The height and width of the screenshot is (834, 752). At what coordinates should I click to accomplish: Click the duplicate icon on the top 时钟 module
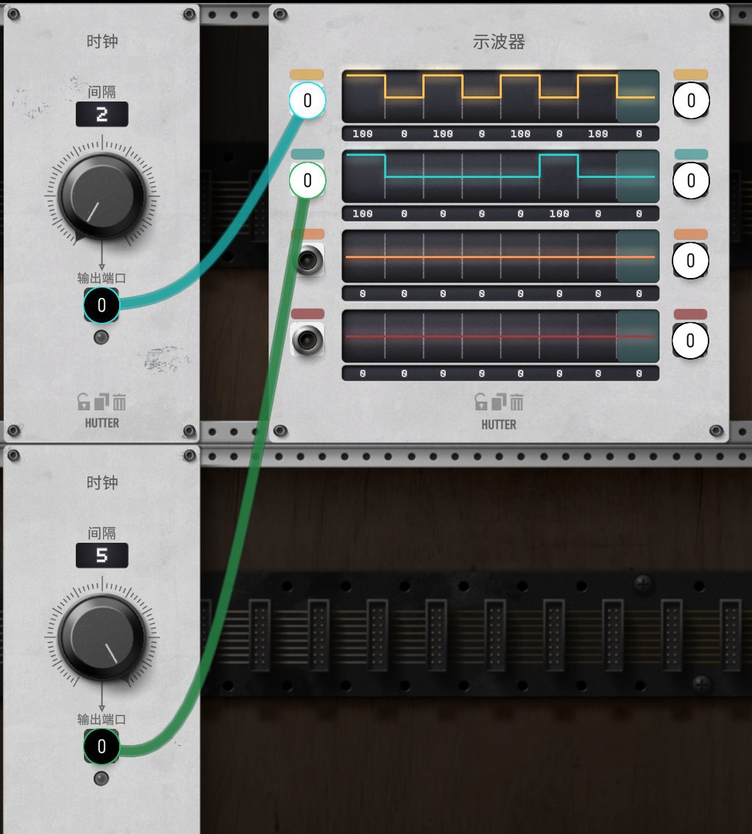click(102, 402)
